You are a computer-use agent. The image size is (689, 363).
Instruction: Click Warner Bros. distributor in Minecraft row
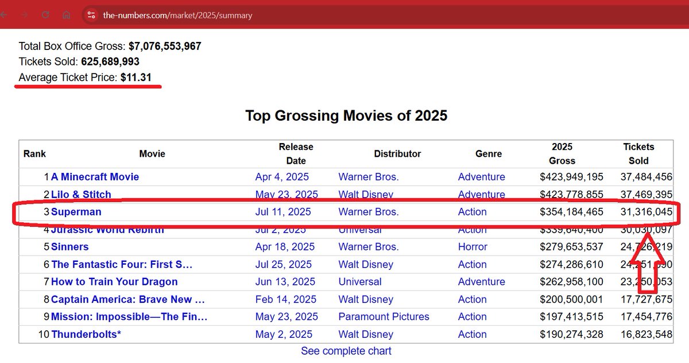pos(369,177)
